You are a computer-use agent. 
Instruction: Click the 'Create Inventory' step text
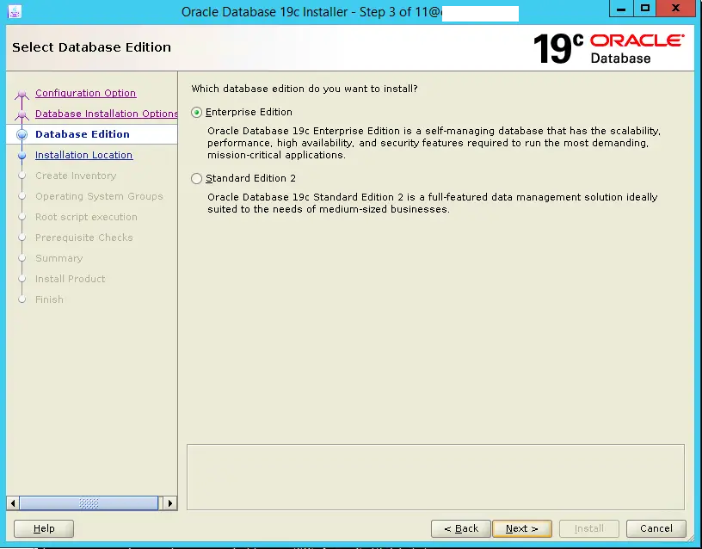[76, 176]
